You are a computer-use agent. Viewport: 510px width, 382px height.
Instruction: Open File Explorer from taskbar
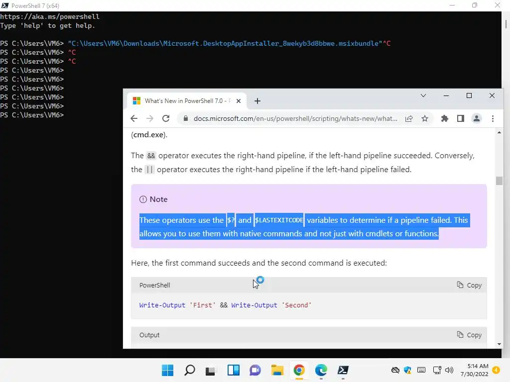tap(277, 370)
